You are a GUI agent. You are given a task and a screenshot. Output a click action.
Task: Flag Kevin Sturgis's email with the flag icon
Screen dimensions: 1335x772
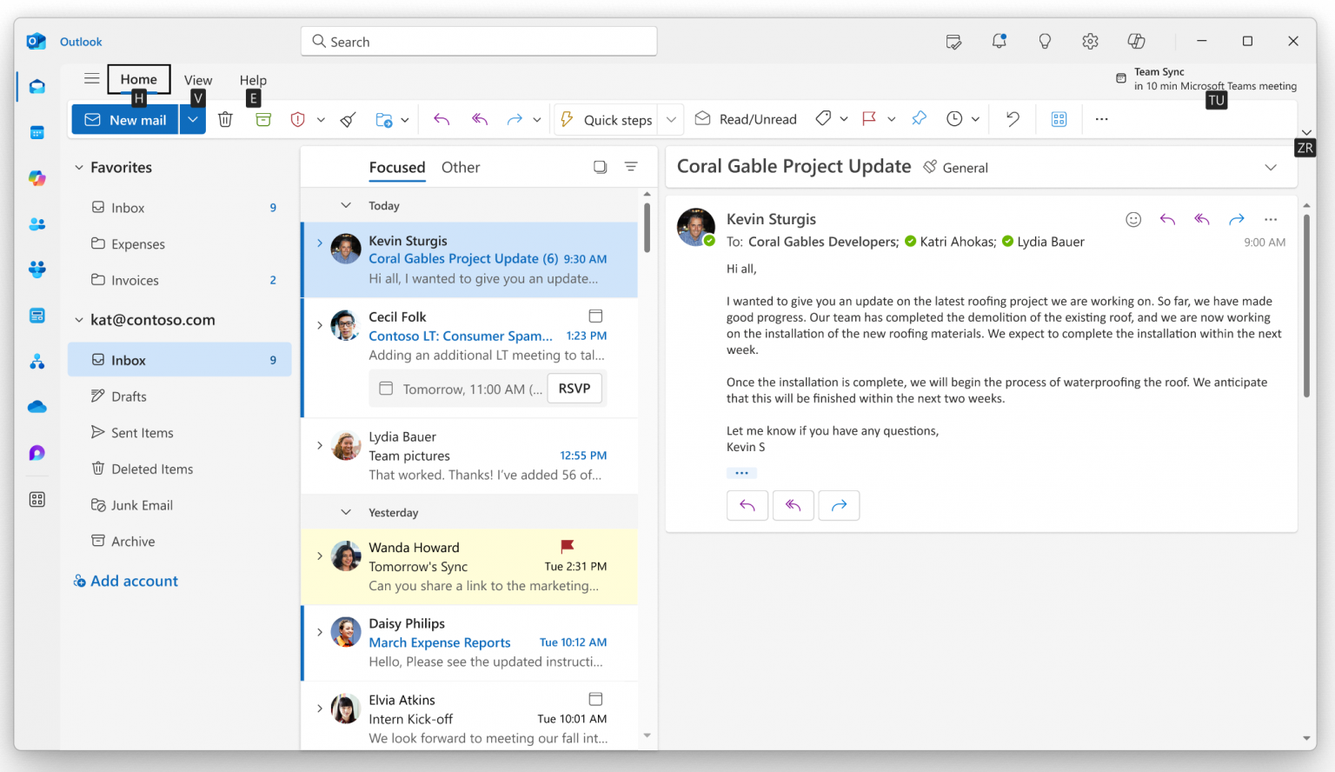(x=869, y=119)
